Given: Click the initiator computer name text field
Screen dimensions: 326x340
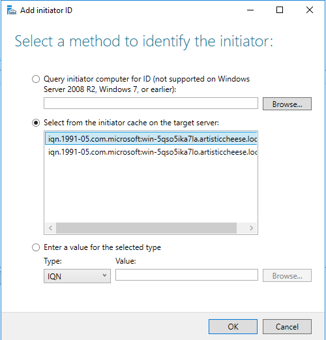Looking at the screenshot, I should pyautogui.click(x=151, y=103).
